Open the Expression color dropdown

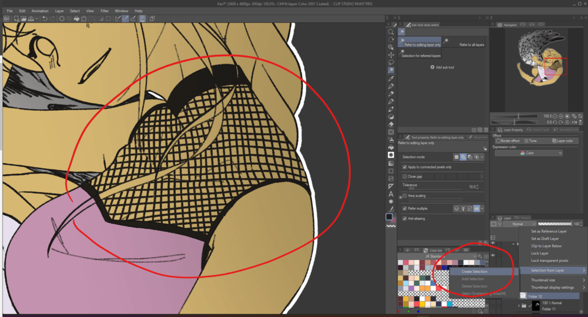coord(529,153)
